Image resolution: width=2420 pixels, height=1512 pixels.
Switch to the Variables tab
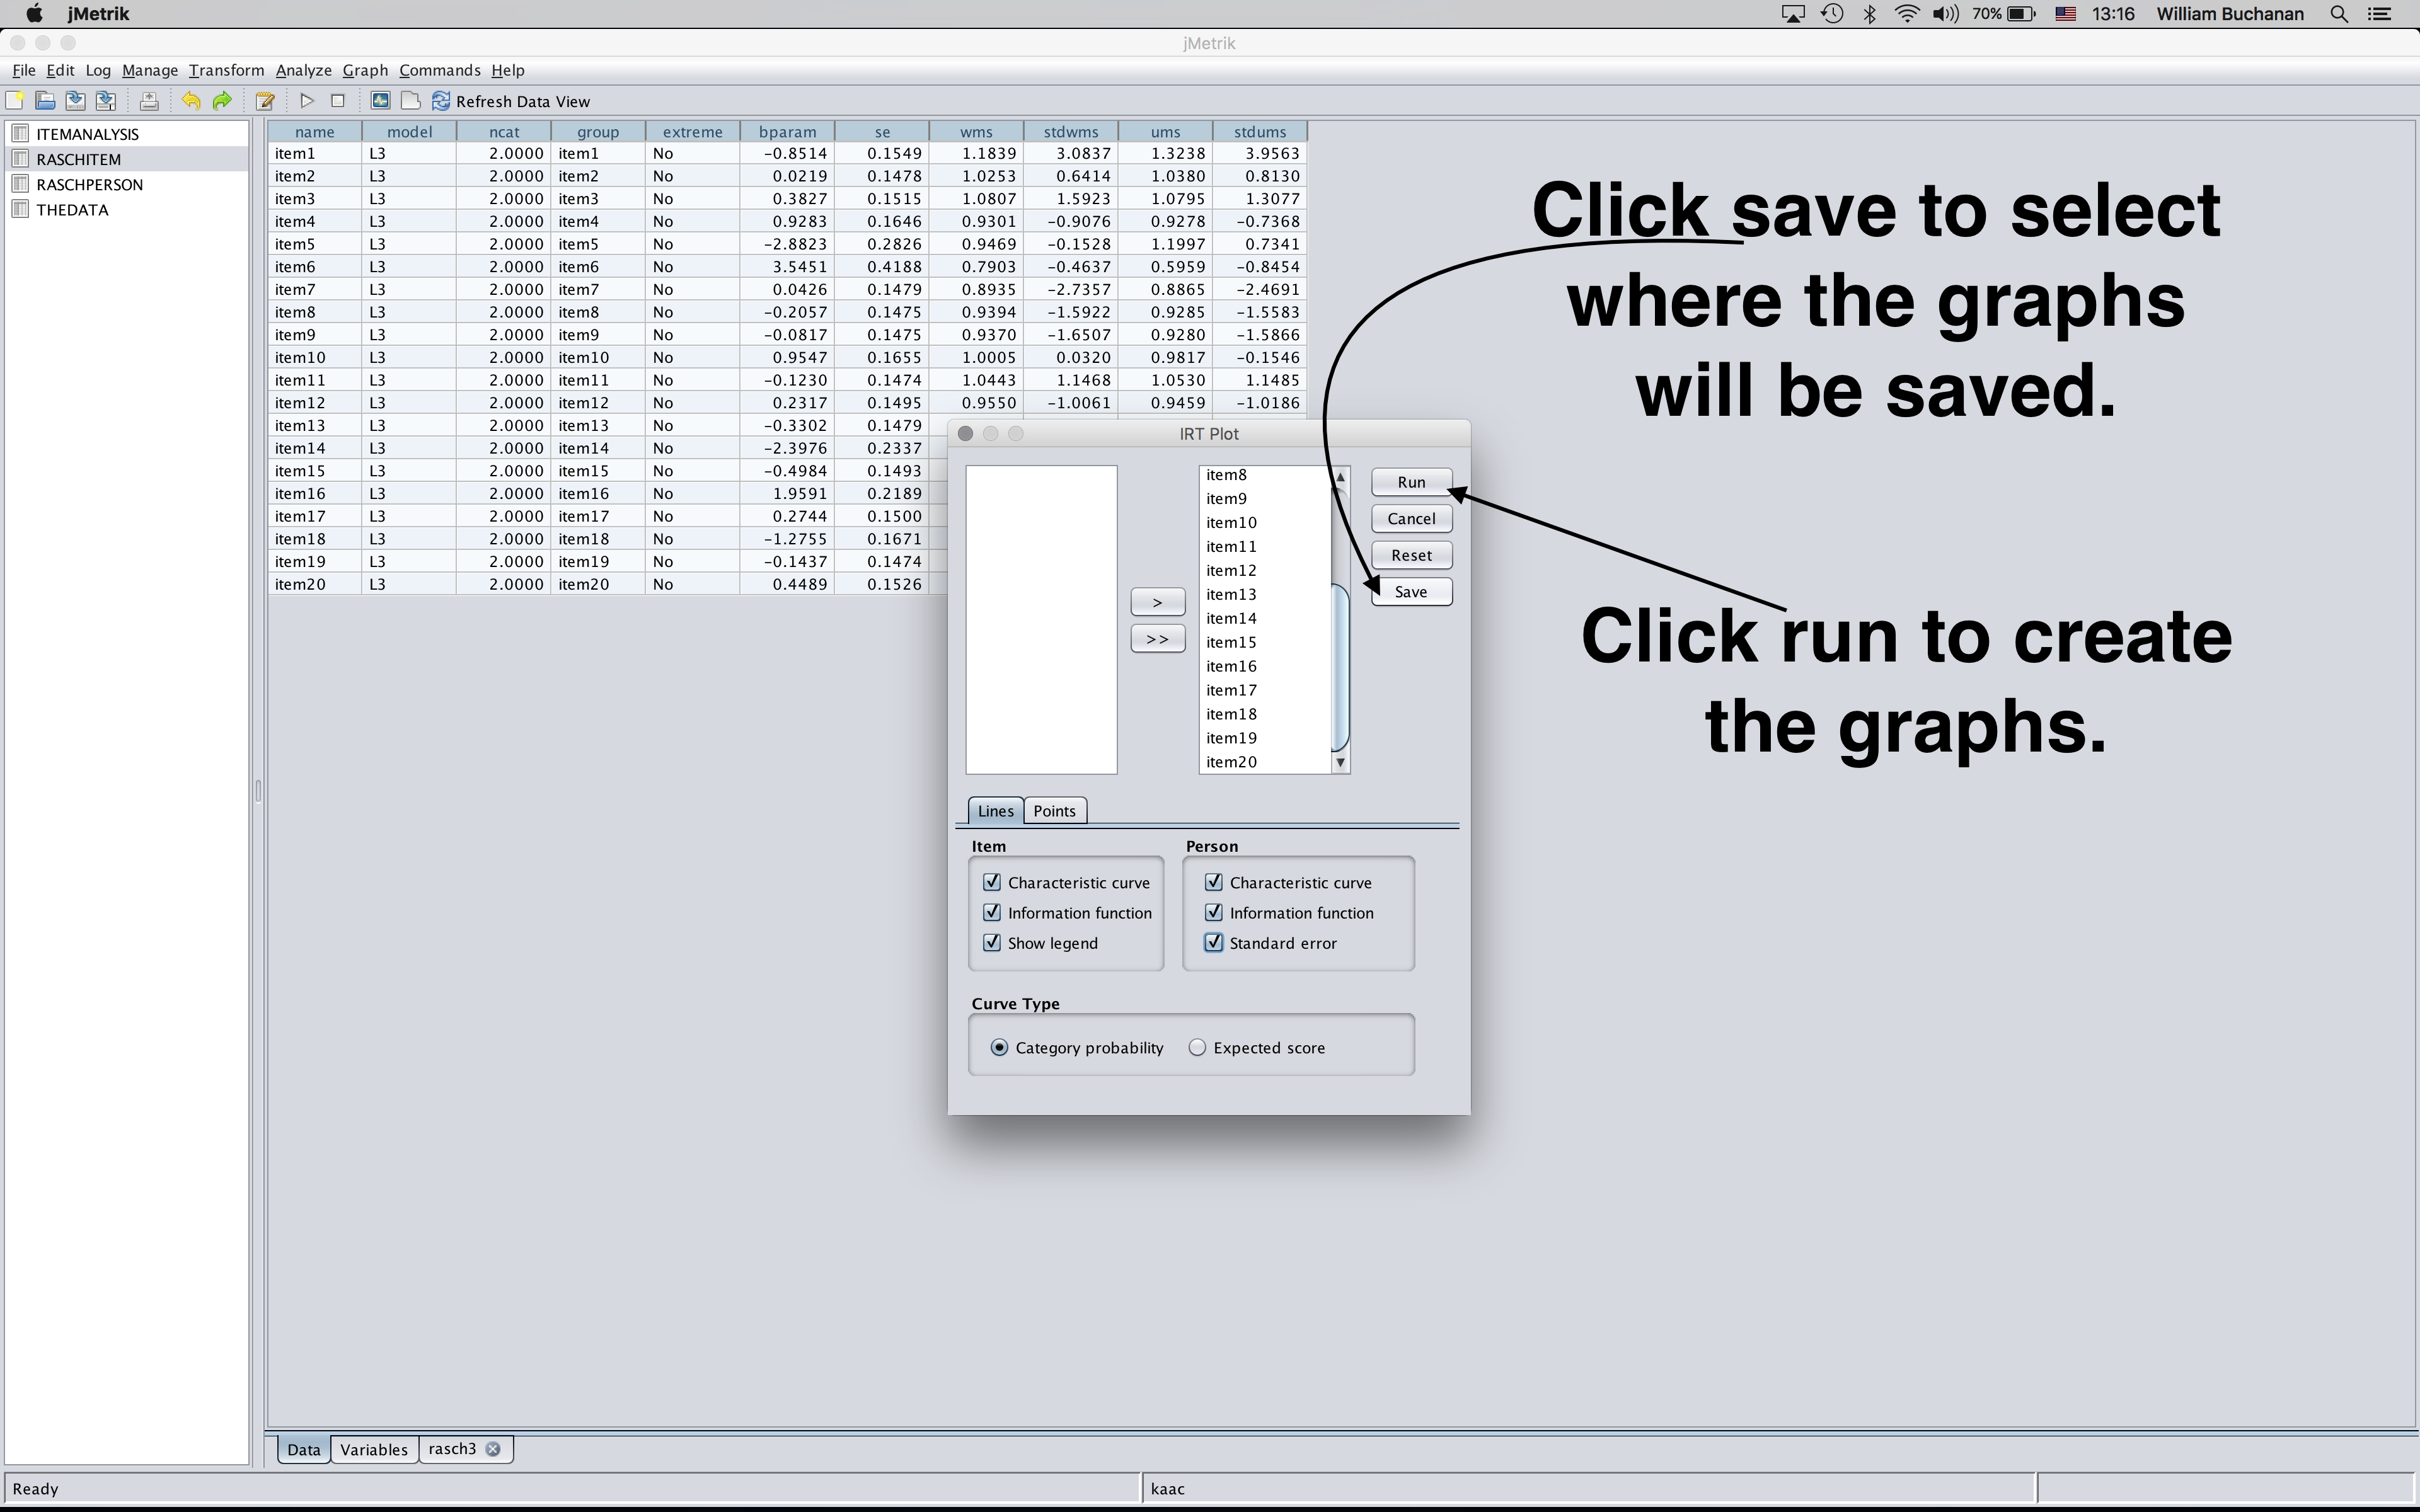374,1449
